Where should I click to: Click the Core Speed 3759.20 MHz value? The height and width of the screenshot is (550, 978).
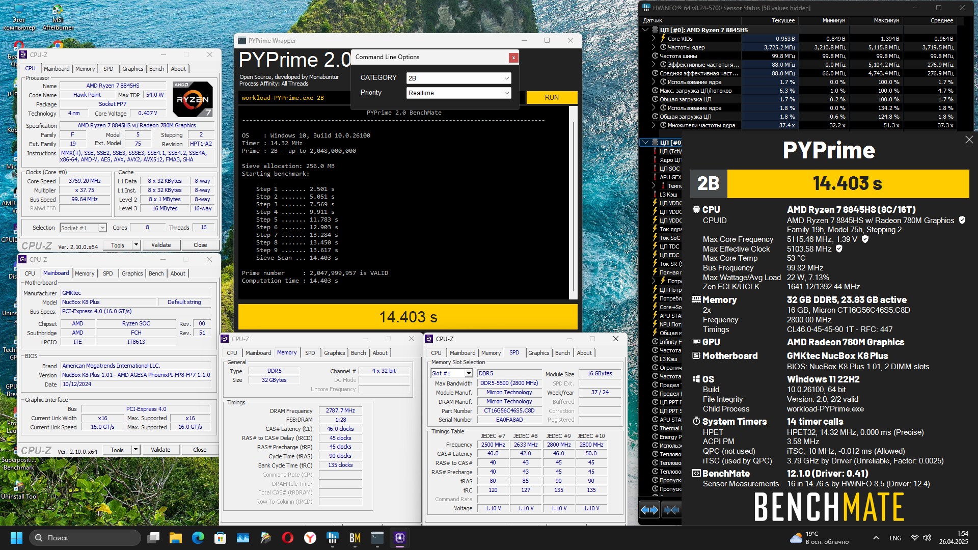[x=85, y=181]
